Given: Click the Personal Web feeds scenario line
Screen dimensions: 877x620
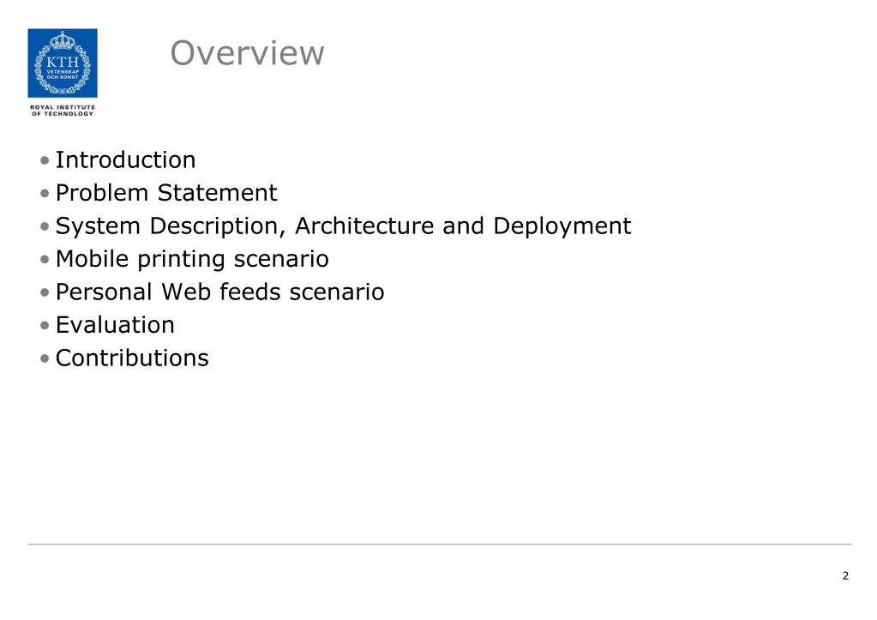Looking at the screenshot, I should 219,292.
